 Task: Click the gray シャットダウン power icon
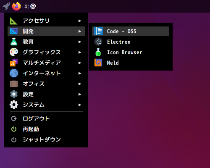[x=14, y=139]
